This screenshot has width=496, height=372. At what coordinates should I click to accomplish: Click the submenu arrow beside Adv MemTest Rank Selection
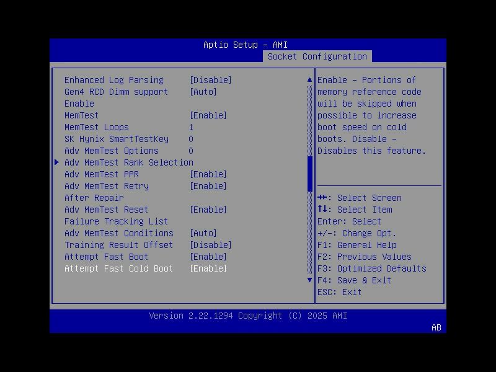[x=56, y=162]
